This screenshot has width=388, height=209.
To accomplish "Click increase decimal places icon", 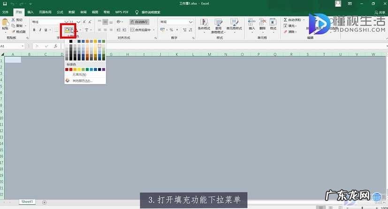I will pyautogui.click(x=184, y=30).
